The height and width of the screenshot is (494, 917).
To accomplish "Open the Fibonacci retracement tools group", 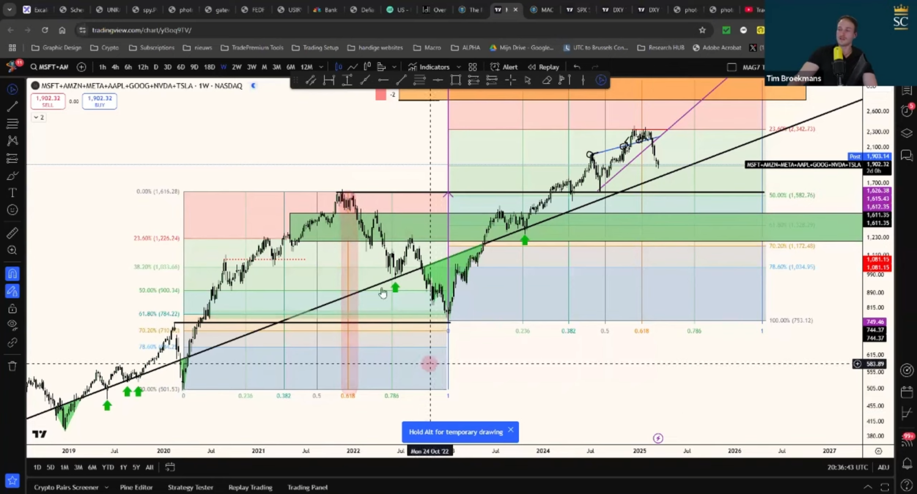I will [x=12, y=123].
